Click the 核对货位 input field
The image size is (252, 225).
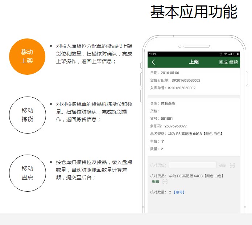point(193,165)
